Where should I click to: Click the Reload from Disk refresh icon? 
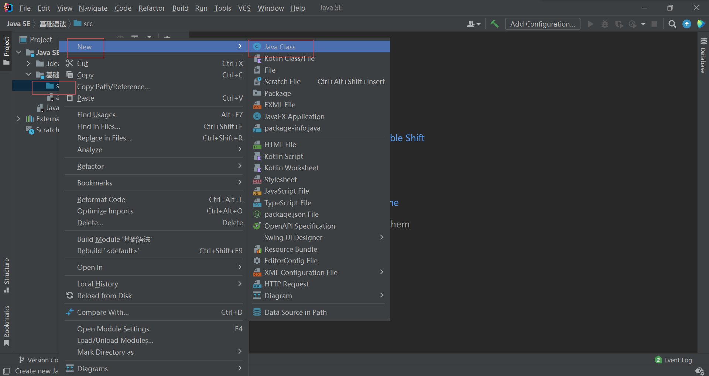tap(70, 296)
